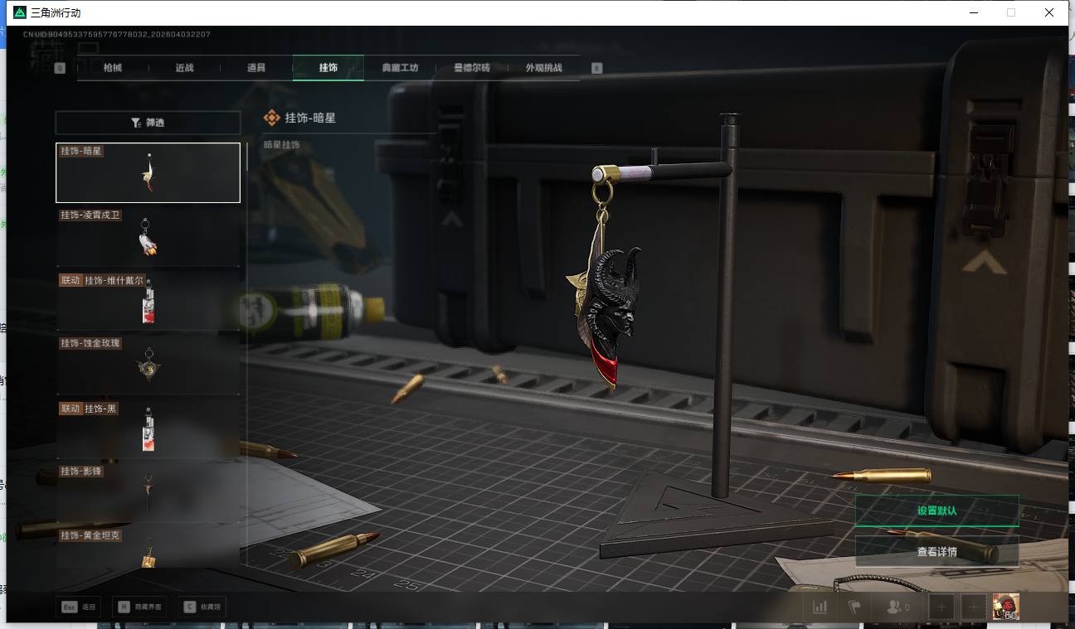Click the next-tab key icon after 外观挑战
Image resolution: width=1075 pixels, height=629 pixels.
[x=596, y=68]
